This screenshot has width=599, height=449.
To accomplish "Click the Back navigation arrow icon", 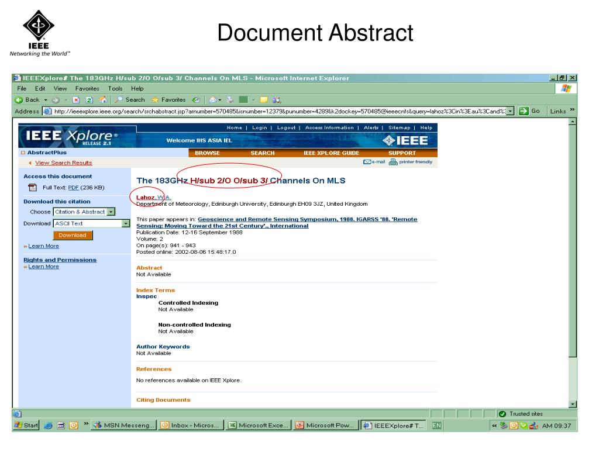I will point(18,100).
